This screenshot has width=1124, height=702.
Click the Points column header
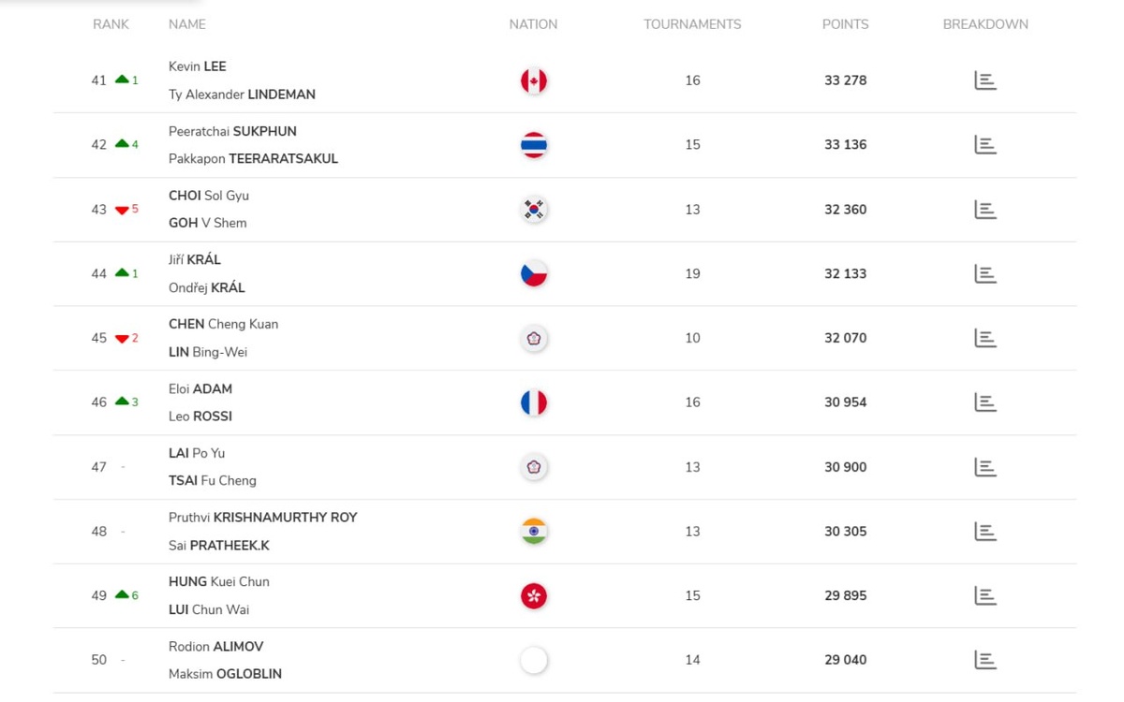845,24
